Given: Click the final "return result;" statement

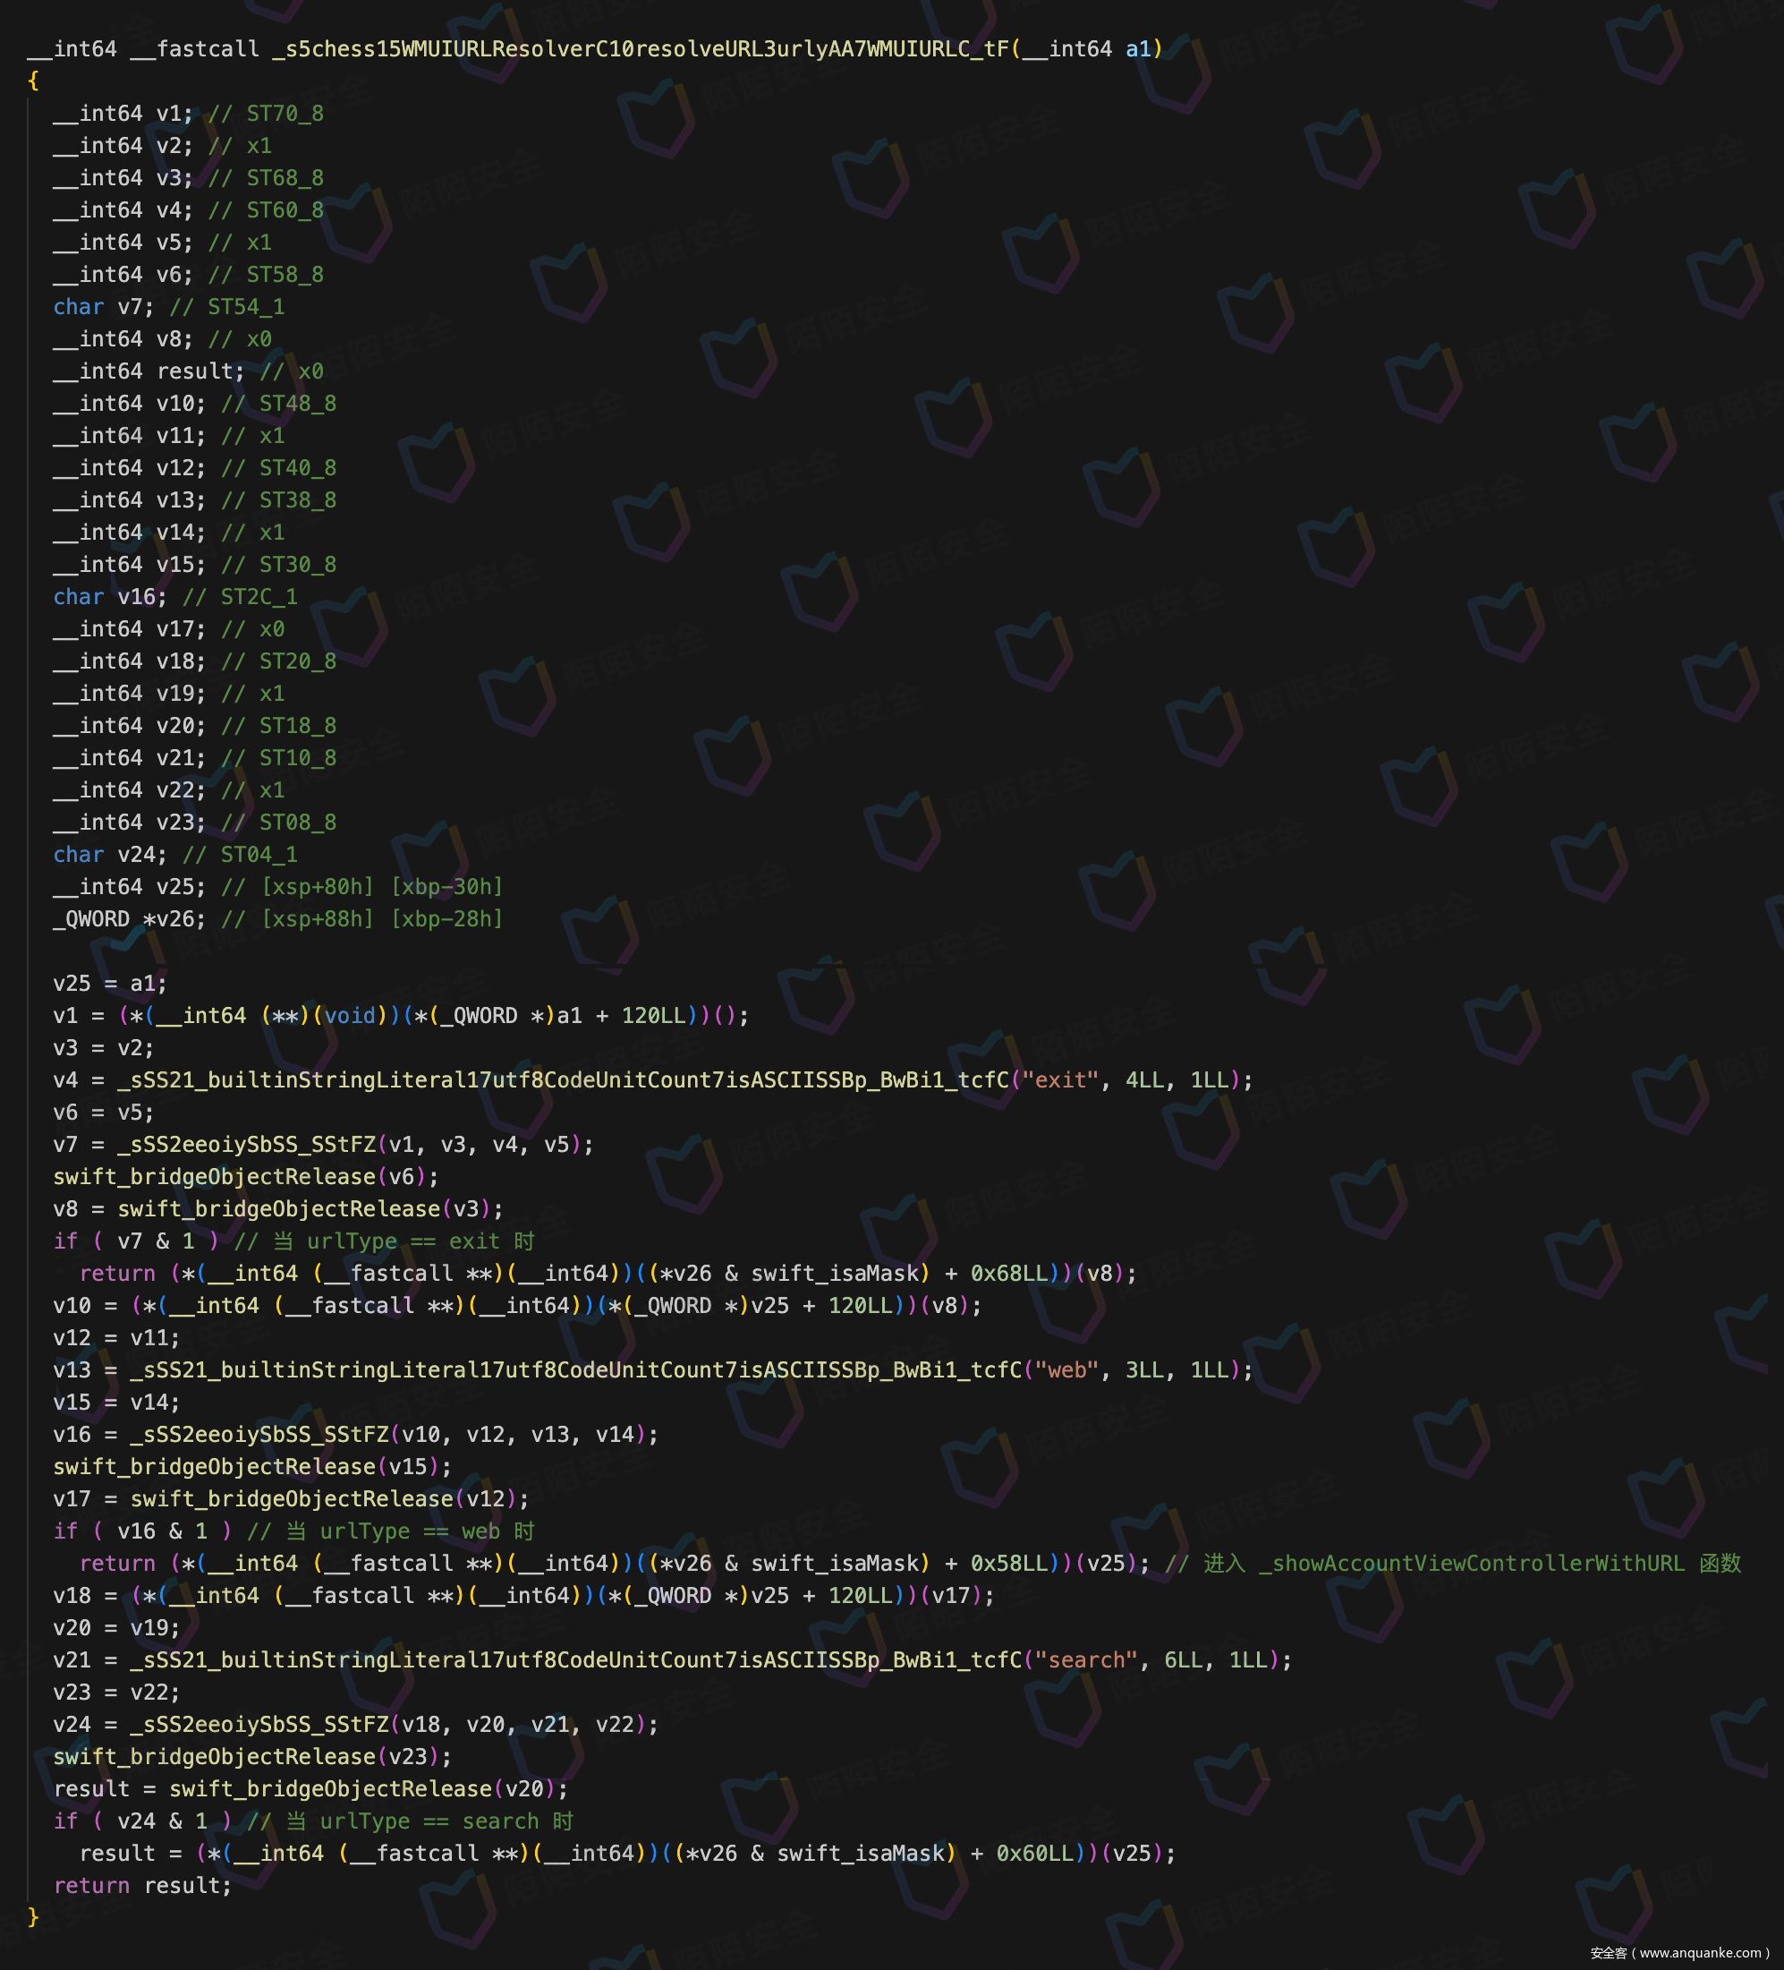Looking at the screenshot, I should (141, 1886).
